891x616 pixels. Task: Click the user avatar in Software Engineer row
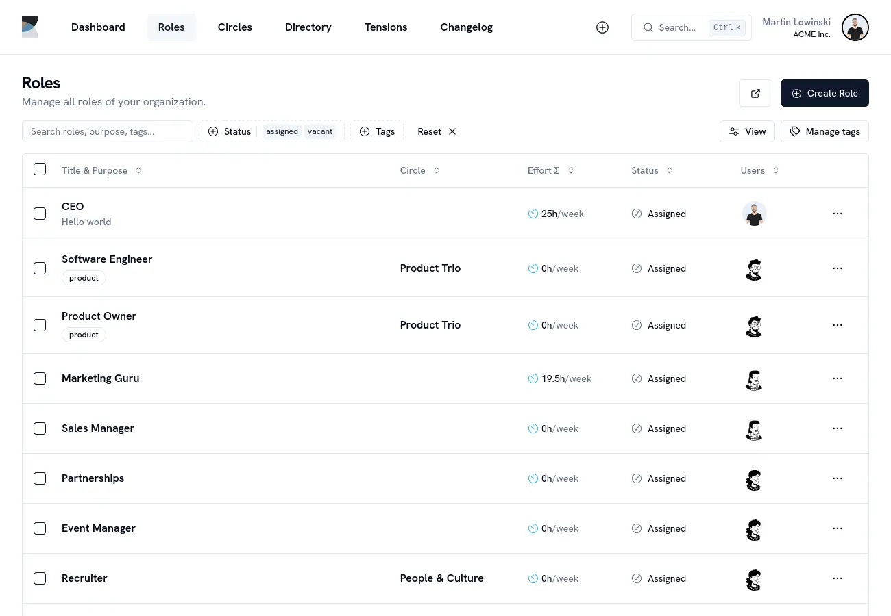tap(754, 269)
